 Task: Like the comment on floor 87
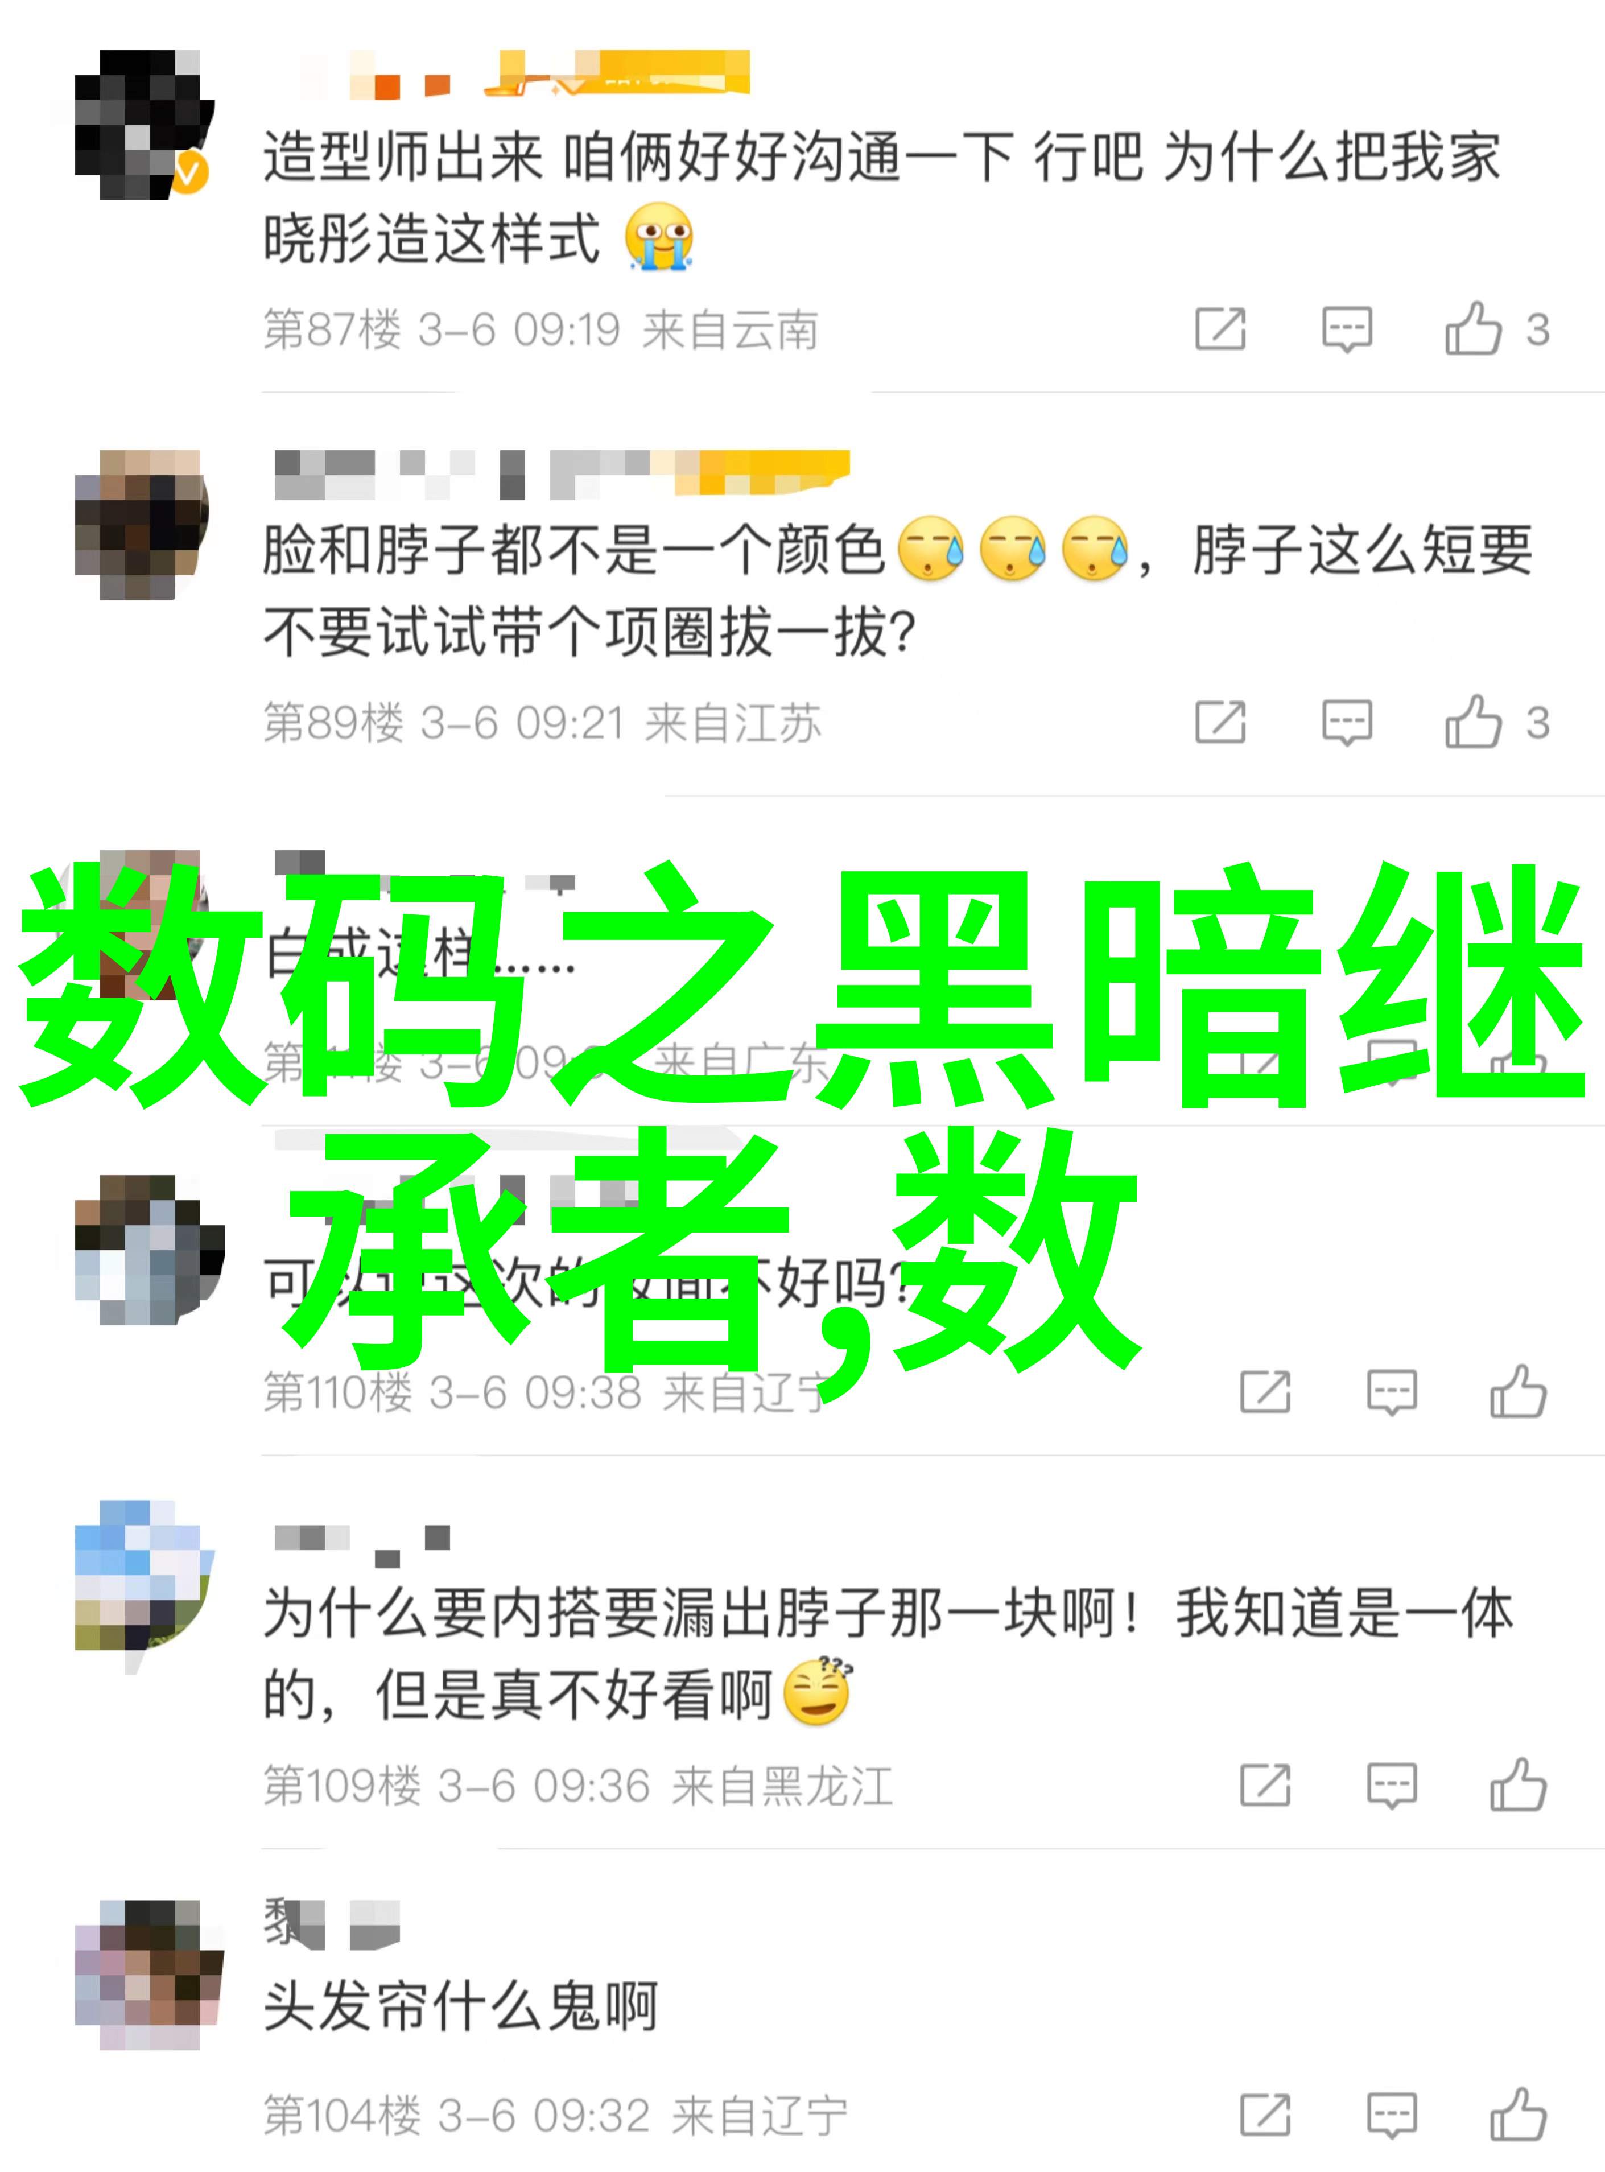click(x=1495, y=328)
